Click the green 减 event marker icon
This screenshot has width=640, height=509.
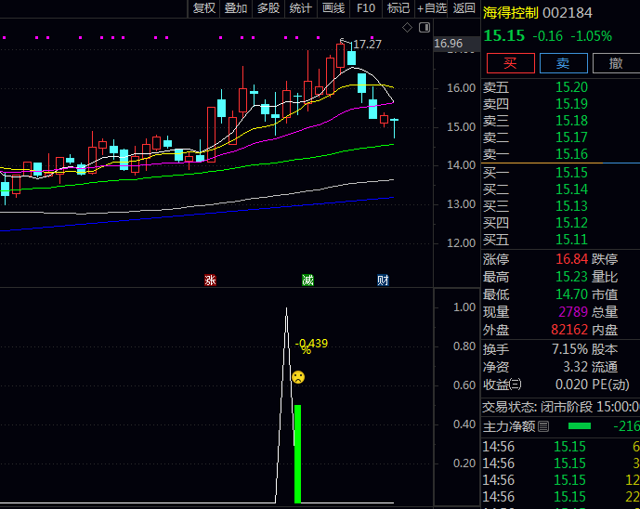pos(307,280)
